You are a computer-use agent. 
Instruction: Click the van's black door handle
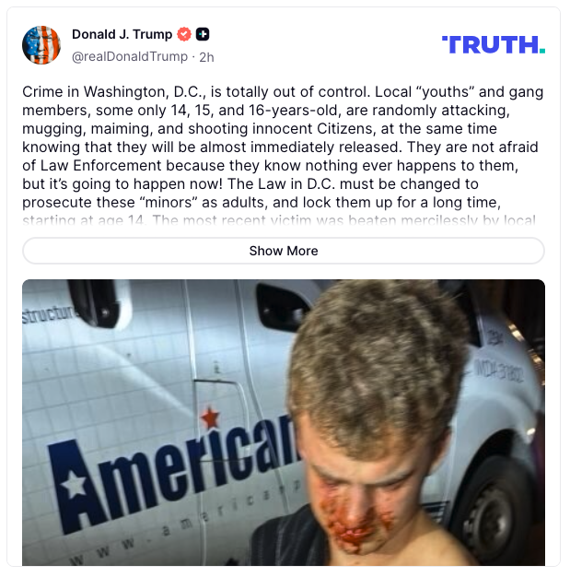tap(281, 306)
